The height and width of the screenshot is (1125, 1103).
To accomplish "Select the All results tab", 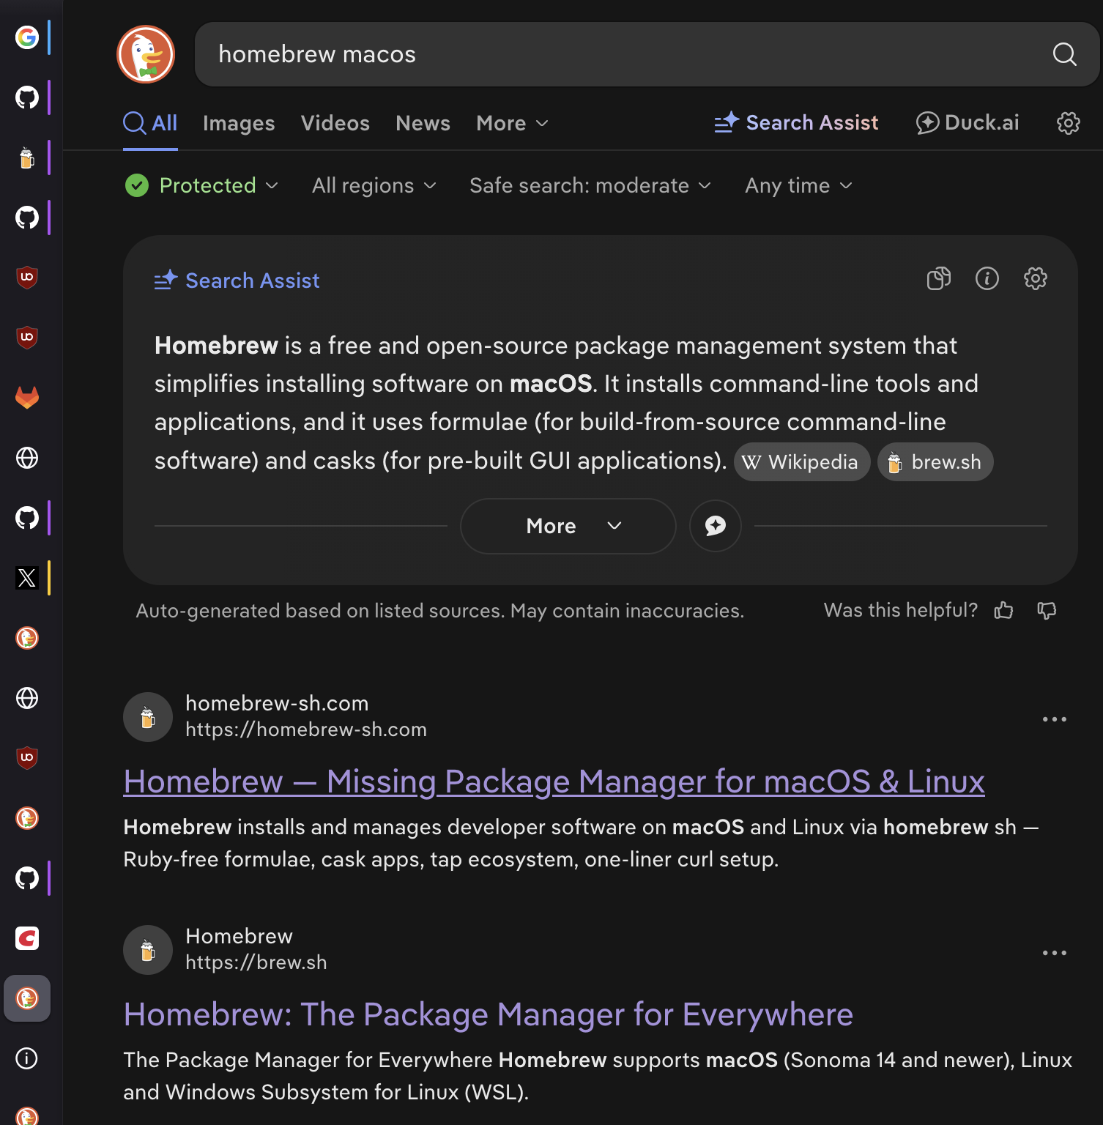I will [150, 123].
